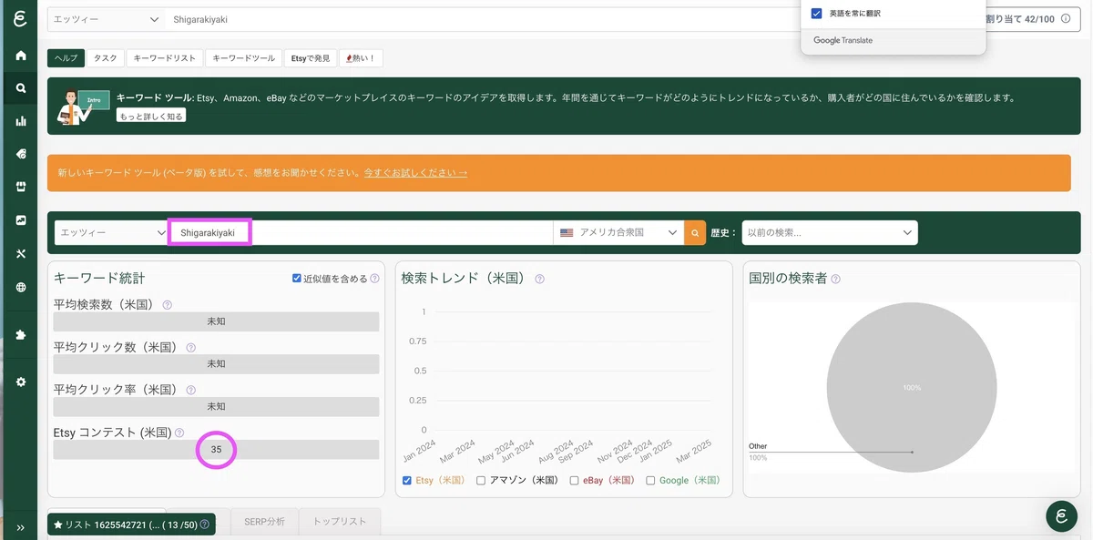Click help icon beside 近似値を含める
This screenshot has width=1093, height=540.
click(375, 279)
